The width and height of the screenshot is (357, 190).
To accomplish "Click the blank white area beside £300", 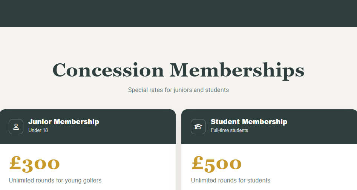I will [121, 163].
